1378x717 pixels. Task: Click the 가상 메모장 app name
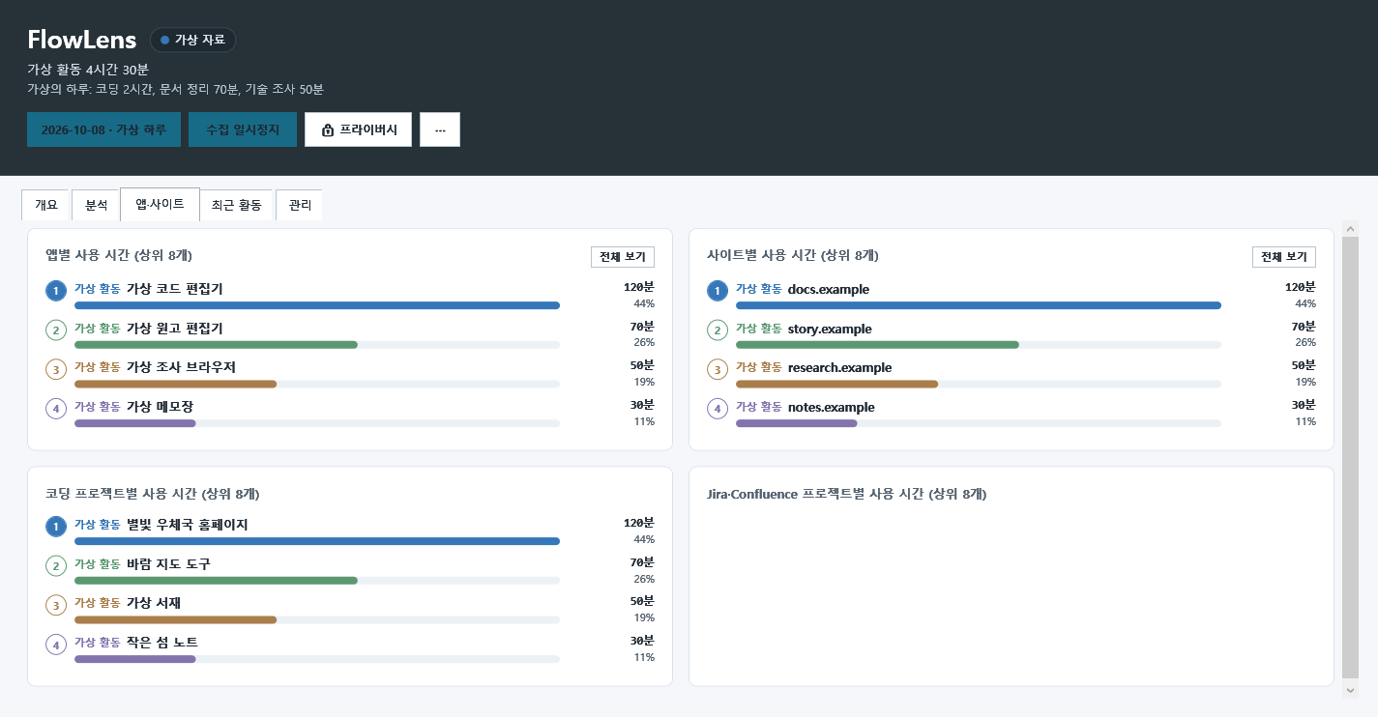coord(160,407)
